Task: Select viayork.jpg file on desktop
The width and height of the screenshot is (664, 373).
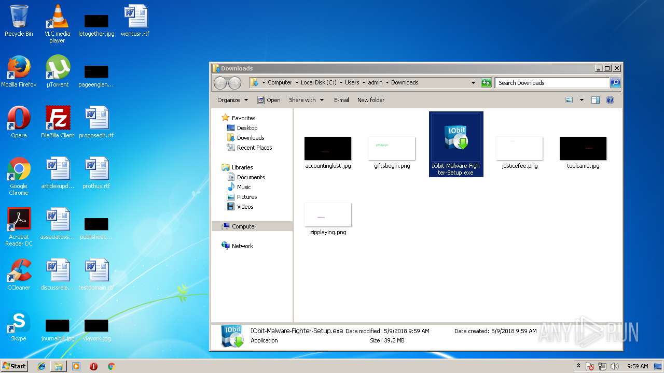Action: click(96, 329)
